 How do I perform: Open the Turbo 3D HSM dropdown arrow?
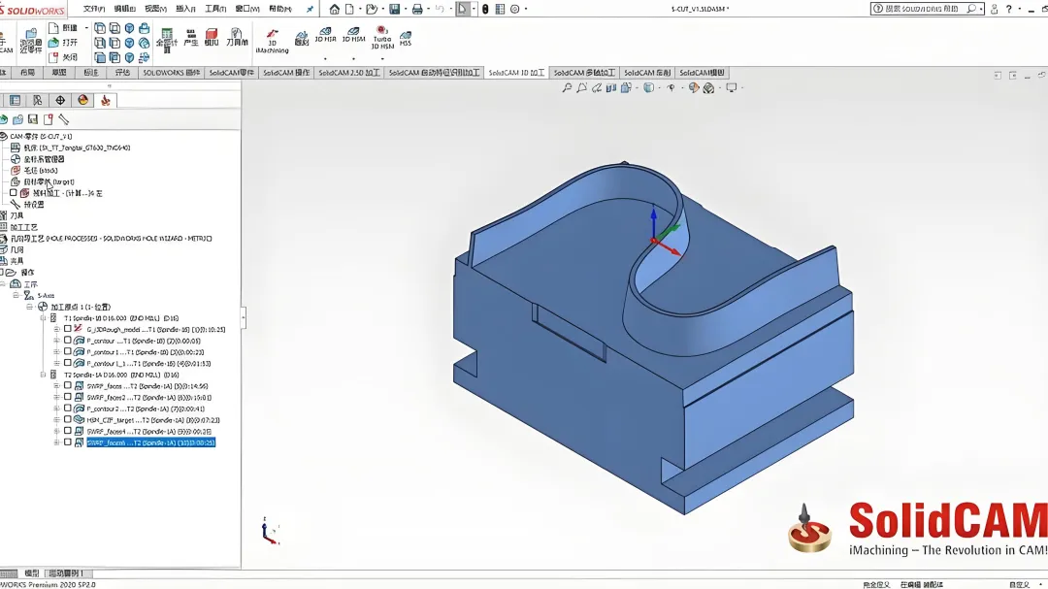point(382,59)
